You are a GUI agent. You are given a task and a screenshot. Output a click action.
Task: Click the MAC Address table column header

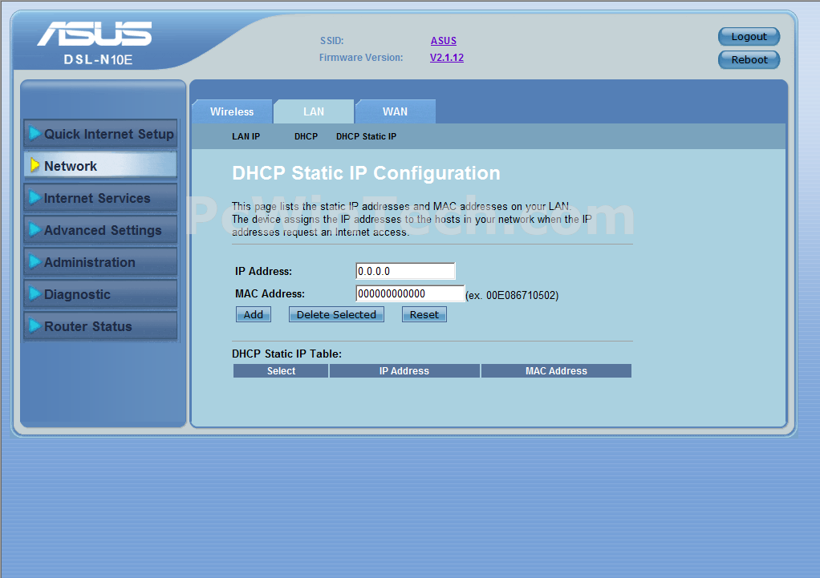coord(556,371)
